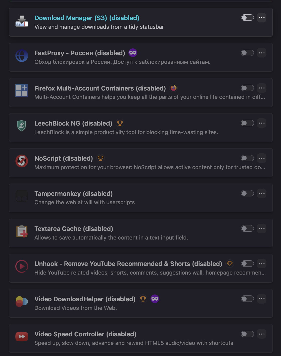Open more options menu for FastProxy

262,53
